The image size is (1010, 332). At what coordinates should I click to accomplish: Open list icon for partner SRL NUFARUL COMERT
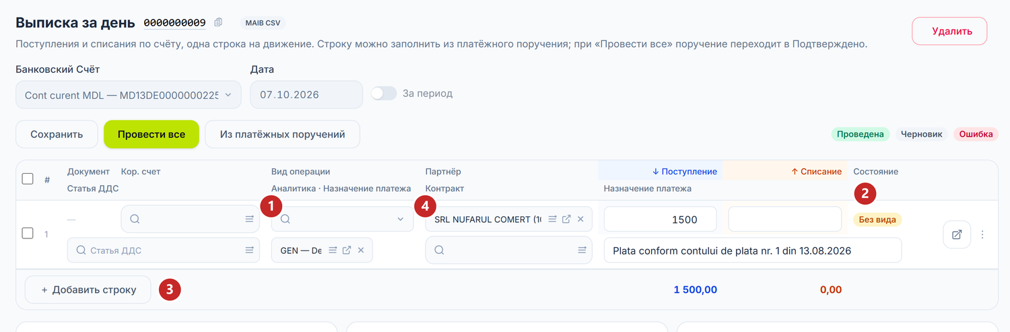point(552,219)
